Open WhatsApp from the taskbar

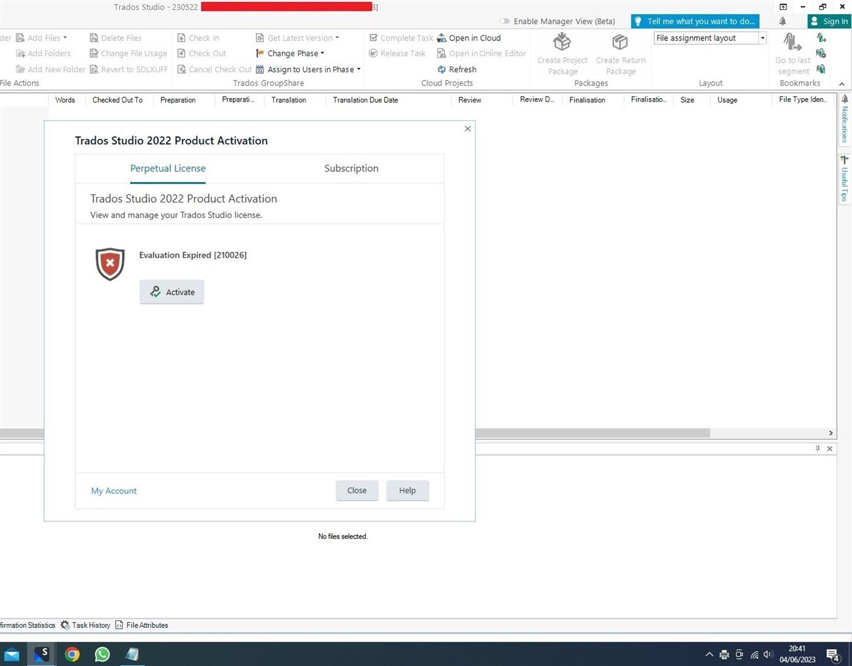(x=102, y=654)
